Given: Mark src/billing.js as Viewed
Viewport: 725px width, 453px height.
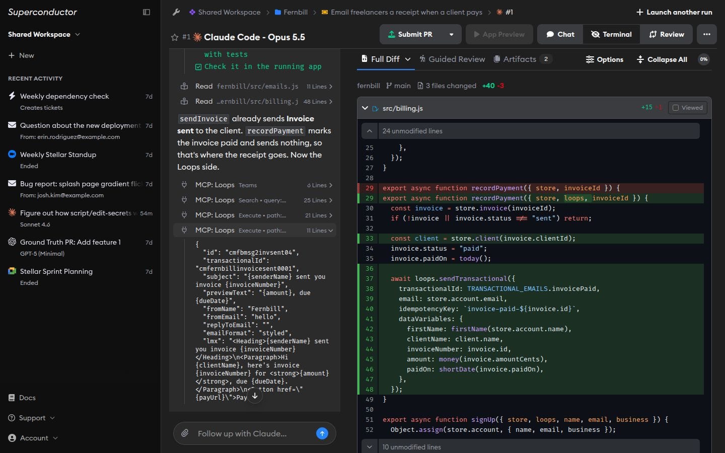Looking at the screenshot, I should coord(687,108).
